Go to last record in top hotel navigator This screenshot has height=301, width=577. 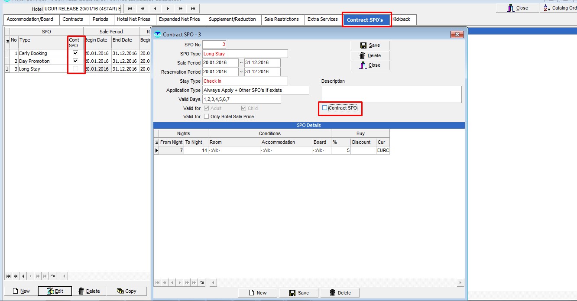193,9
